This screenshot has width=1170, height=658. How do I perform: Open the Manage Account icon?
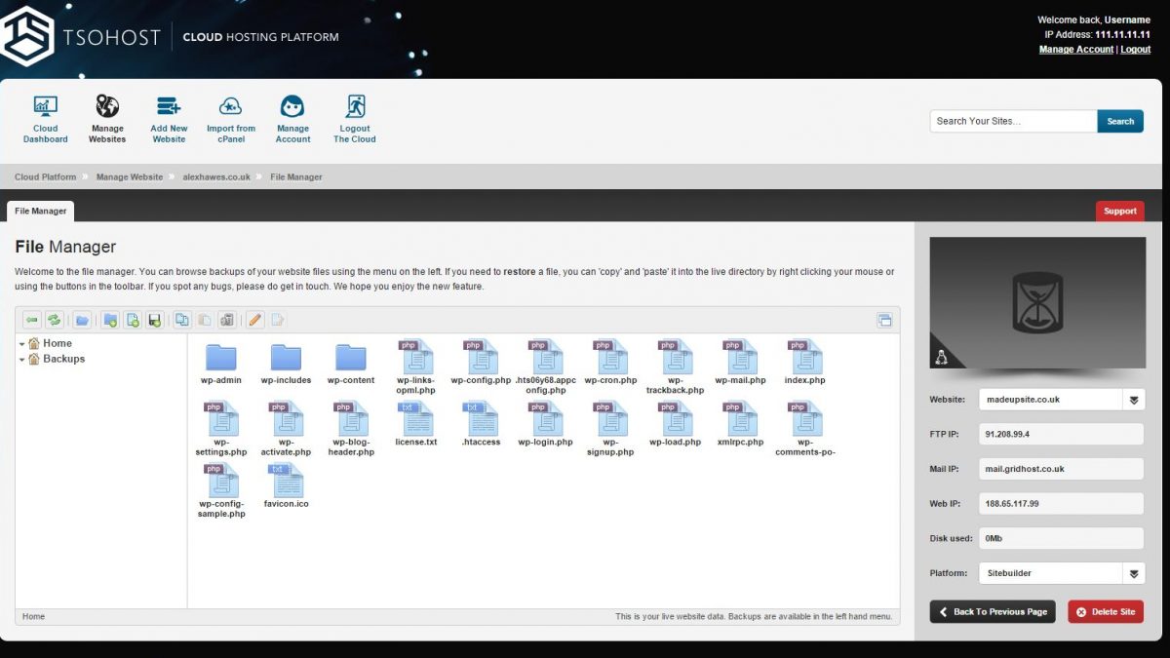pos(292,106)
